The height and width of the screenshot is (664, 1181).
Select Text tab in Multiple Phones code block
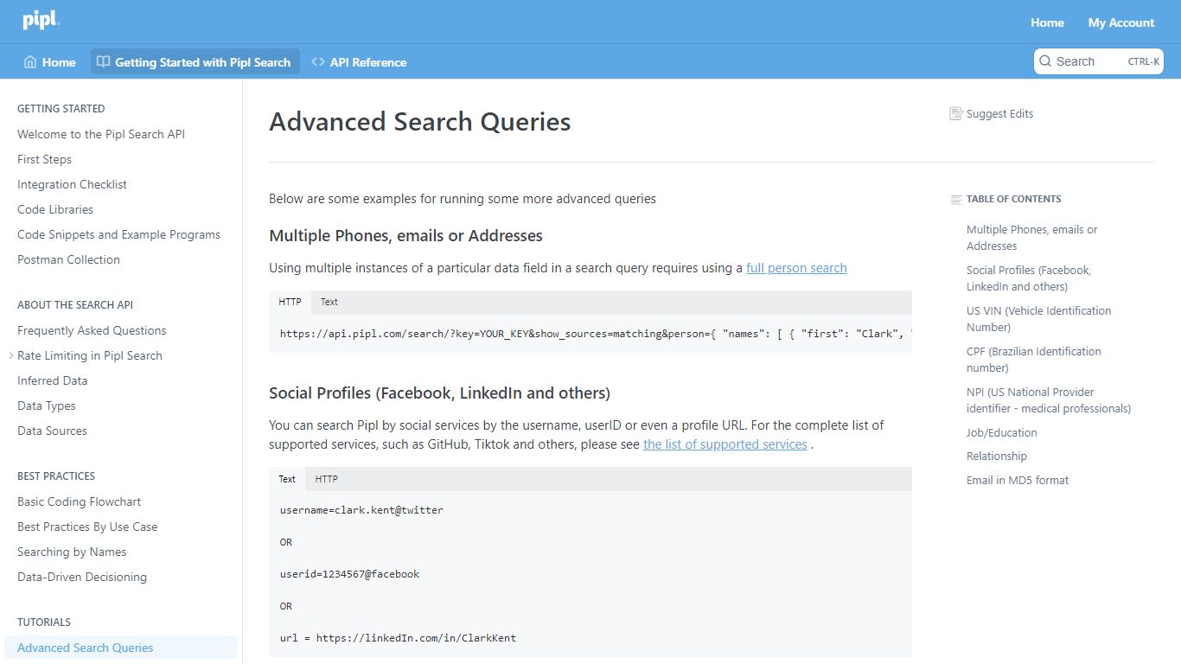[329, 303]
